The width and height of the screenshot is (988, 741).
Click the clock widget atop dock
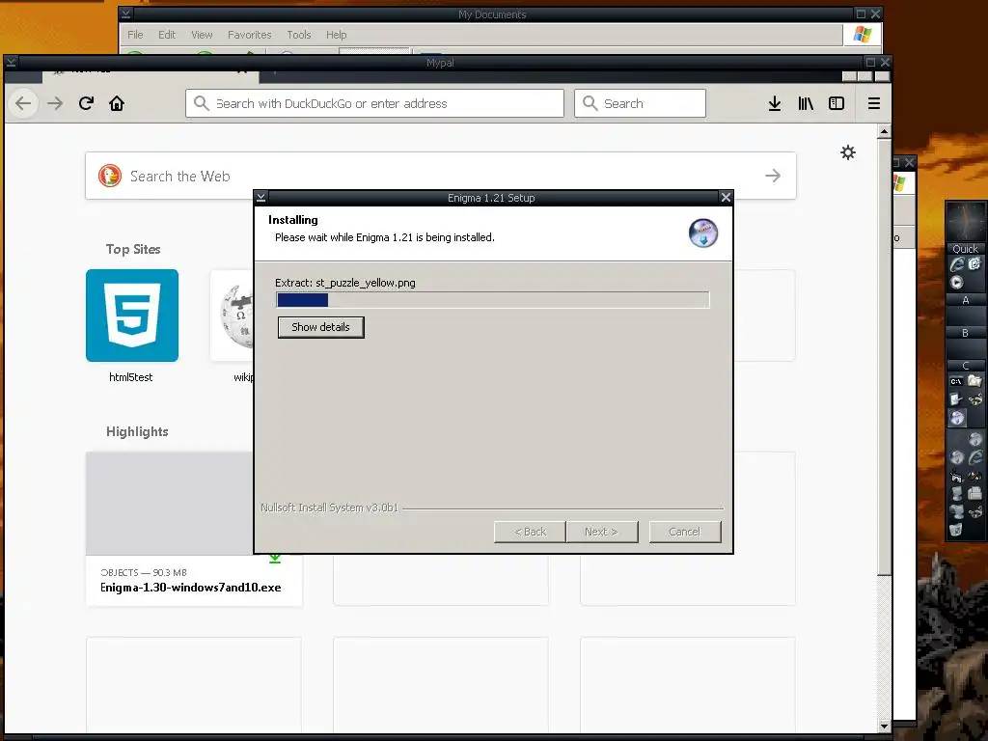point(965,221)
